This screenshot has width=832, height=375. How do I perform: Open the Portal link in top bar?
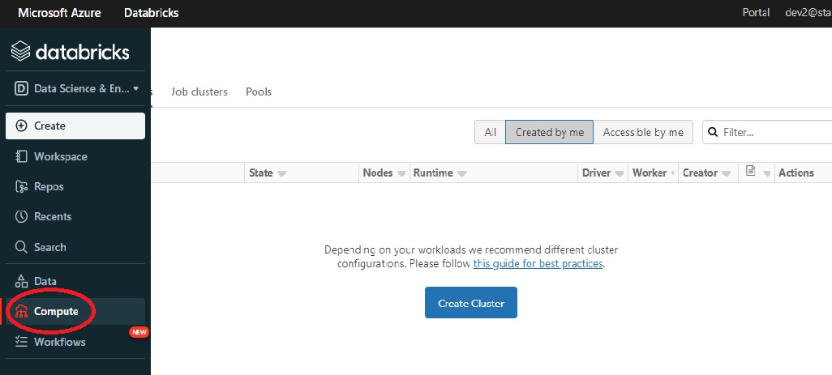756,13
